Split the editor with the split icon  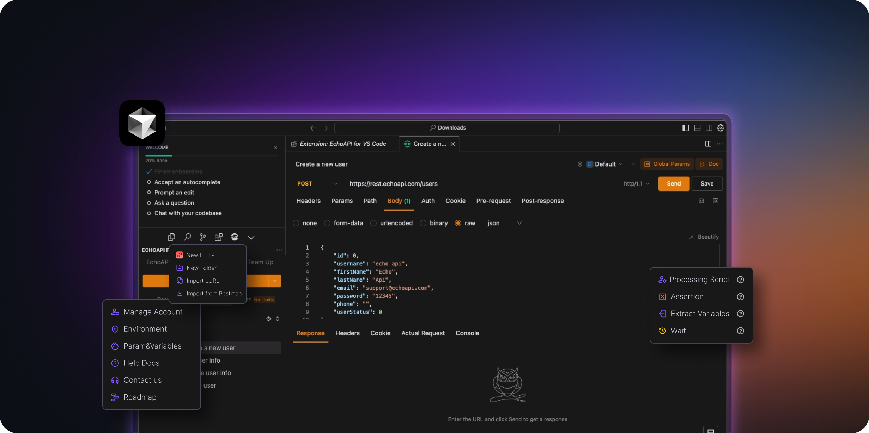pyautogui.click(x=708, y=144)
